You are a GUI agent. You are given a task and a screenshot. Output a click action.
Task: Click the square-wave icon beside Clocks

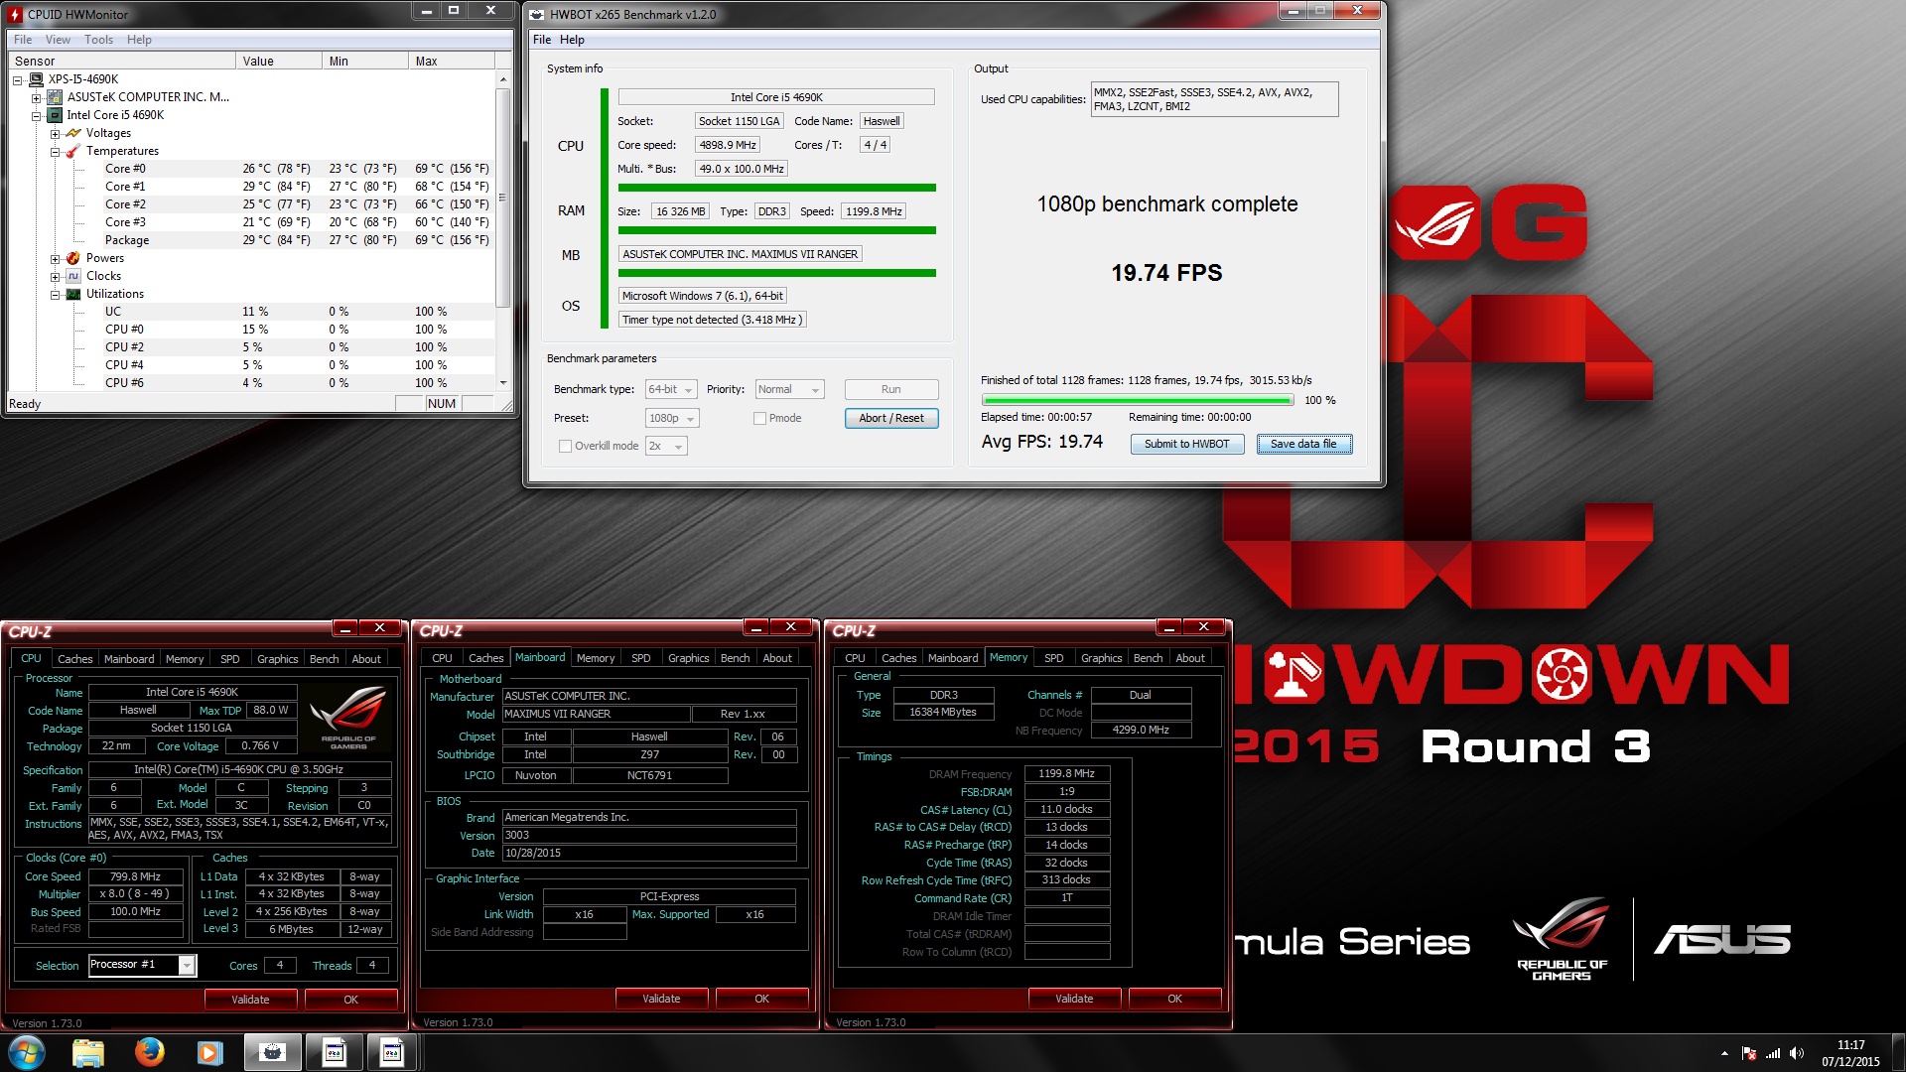(73, 276)
